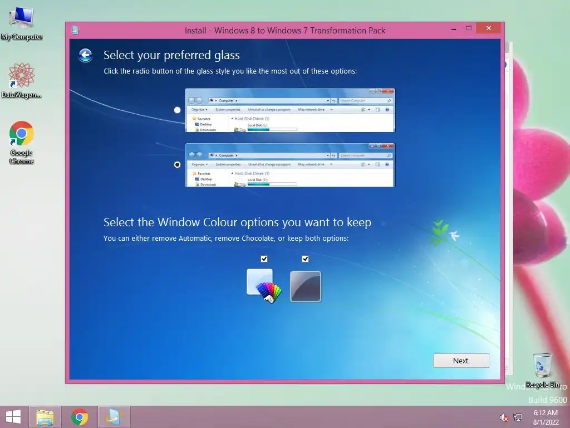Viewport: 570px width, 428px height.
Task: Click the network tray icon
Action: [x=518, y=417]
